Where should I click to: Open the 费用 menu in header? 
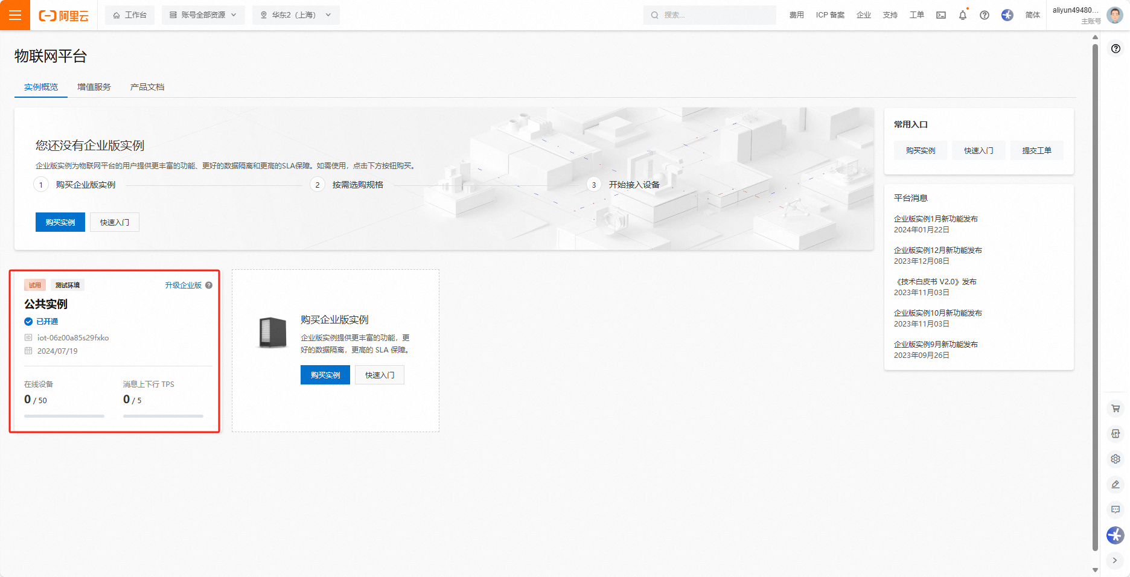pos(796,15)
